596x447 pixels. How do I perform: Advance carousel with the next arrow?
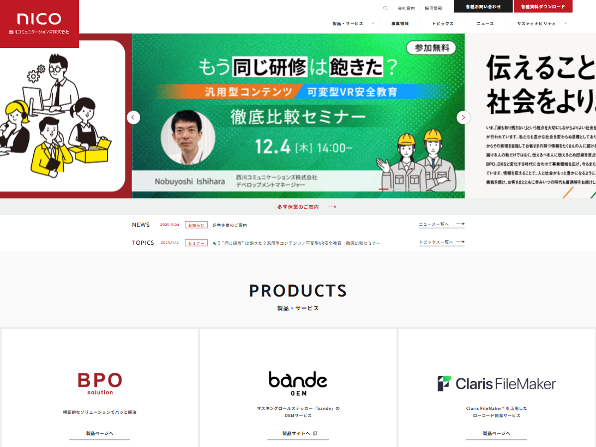coord(463,117)
